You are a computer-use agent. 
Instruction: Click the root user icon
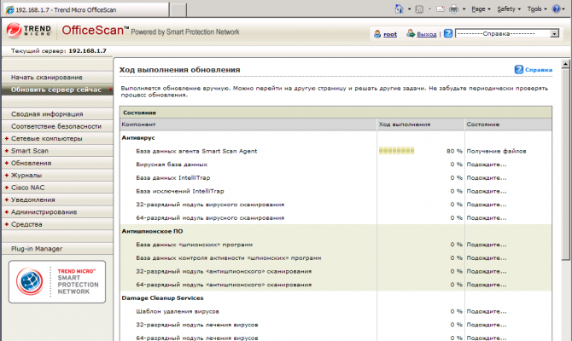(377, 34)
